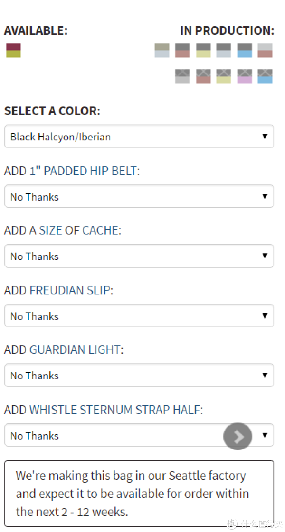Choose the gray over yellow first-row production swatch
The height and width of the screenshot is (532, 285).
point(203,50)
